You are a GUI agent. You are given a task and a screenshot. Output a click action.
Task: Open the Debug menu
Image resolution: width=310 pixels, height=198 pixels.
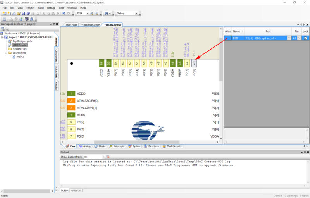coord(51,8)
